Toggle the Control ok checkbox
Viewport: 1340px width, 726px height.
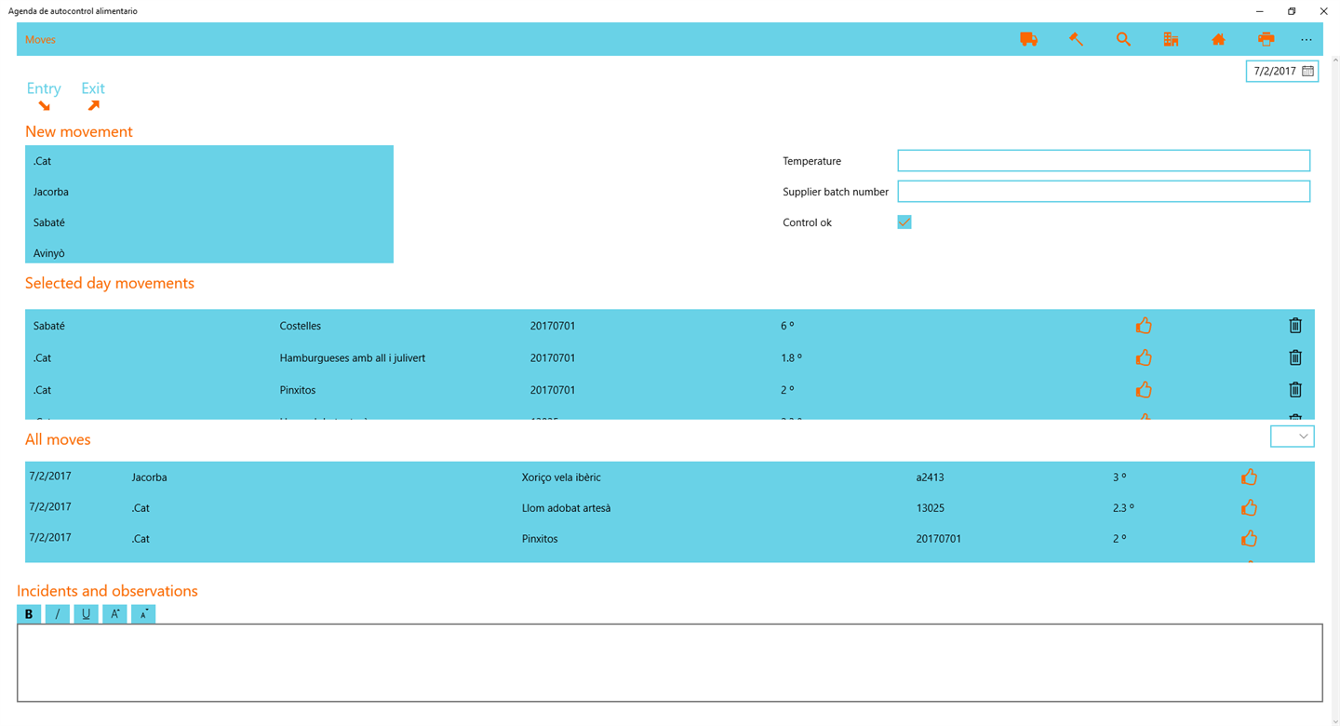coord(904,222)
